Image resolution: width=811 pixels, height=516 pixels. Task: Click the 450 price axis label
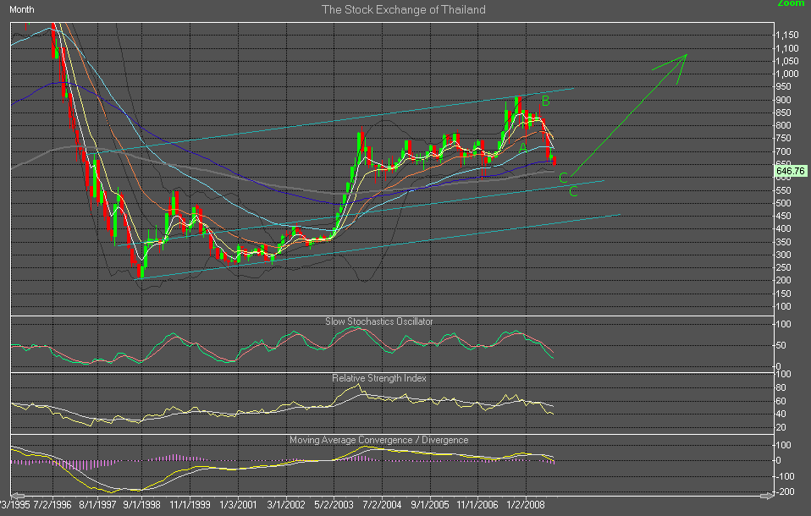tap(784, 216)
